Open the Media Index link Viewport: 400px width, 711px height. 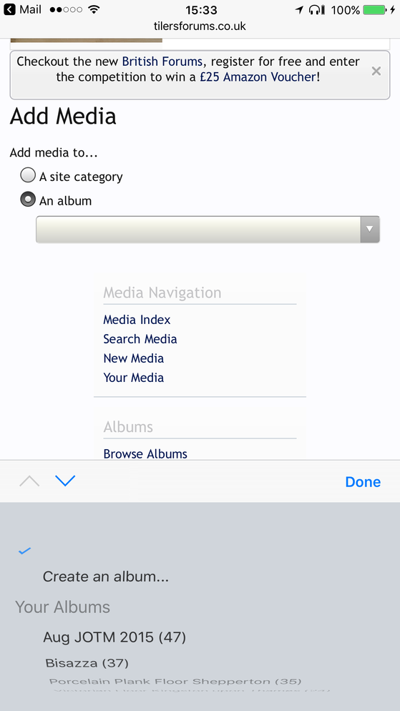click(x=137, y=320)
